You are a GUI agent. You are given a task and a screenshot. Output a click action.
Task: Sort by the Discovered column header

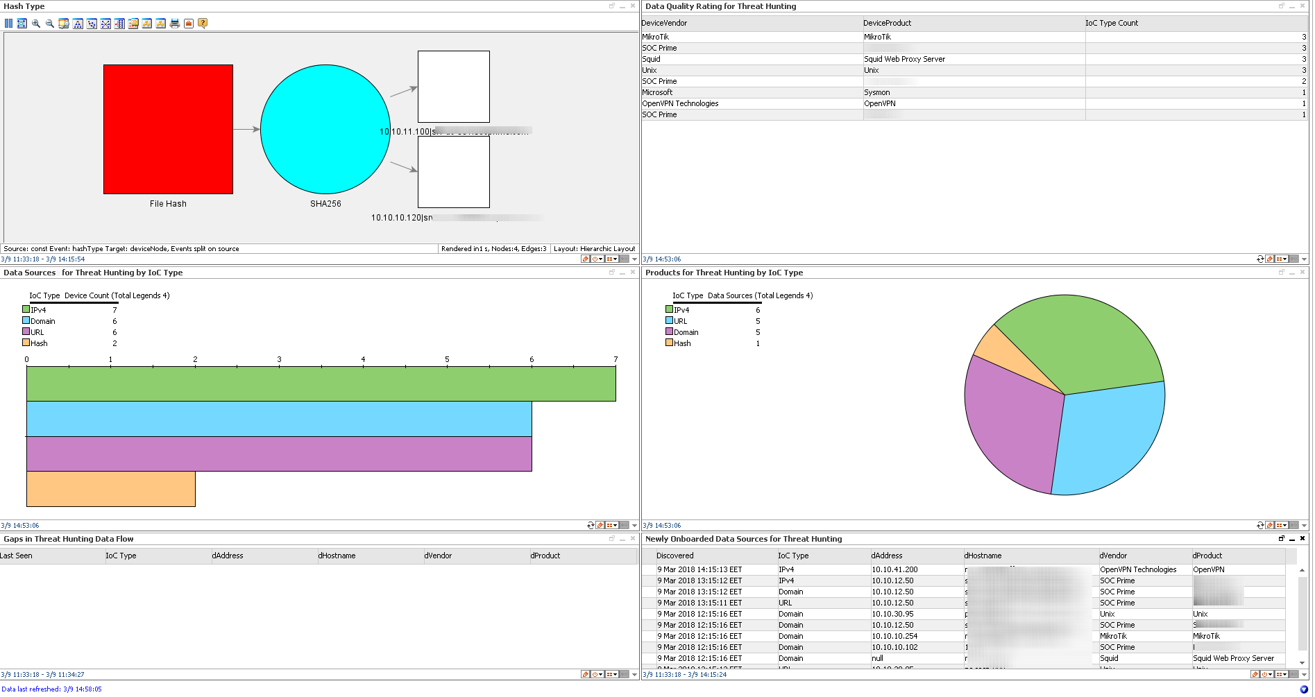[675, 556]
